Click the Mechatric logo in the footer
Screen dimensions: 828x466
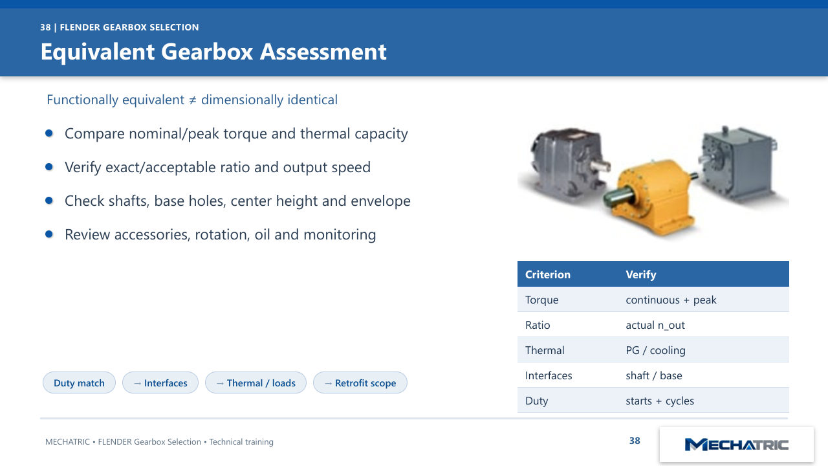pos(736,445)
